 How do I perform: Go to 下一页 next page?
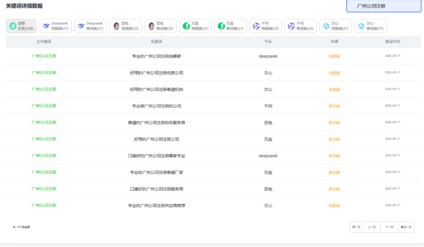point(389,227)
